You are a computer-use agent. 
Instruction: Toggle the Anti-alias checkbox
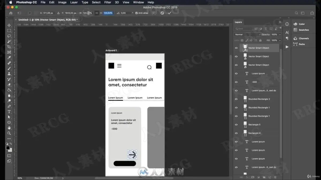click(137, 13)
